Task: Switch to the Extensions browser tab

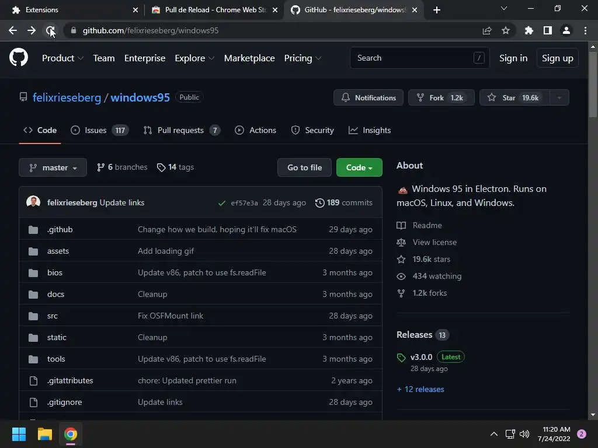Action: [72, 10]
